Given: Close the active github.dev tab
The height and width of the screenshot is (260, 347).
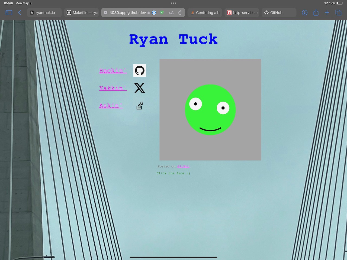Looking at the screenshot, I should tap(106, 13).
